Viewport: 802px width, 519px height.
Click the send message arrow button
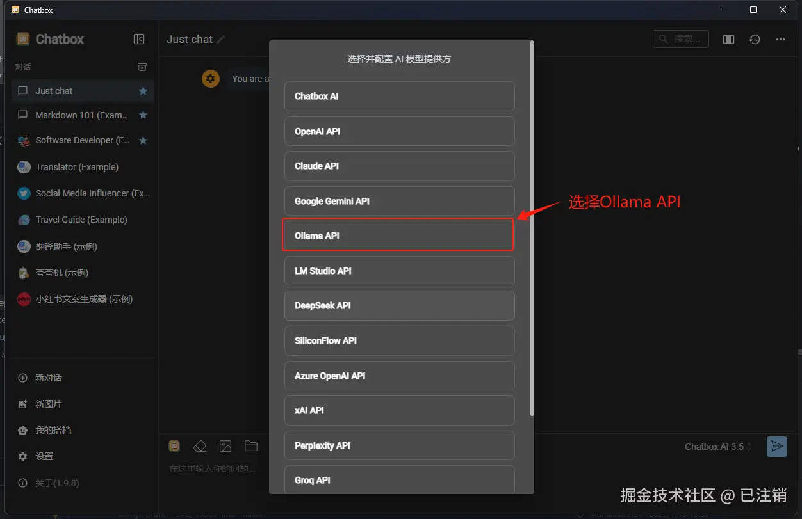777,446
